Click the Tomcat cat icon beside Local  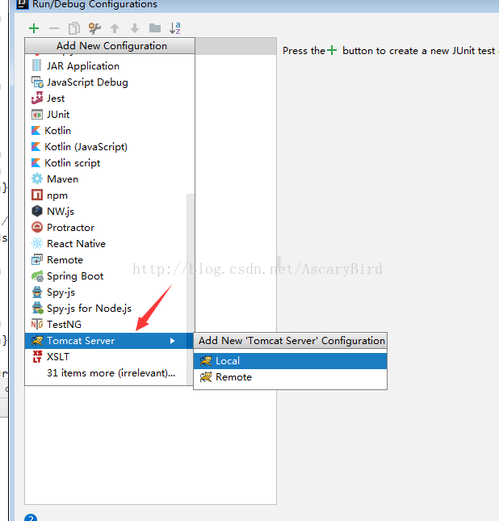tap(206, 361)
